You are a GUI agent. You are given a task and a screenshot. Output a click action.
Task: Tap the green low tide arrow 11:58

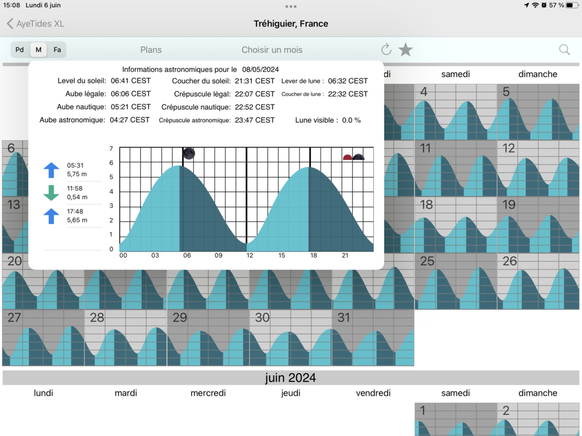click(51, 193)
